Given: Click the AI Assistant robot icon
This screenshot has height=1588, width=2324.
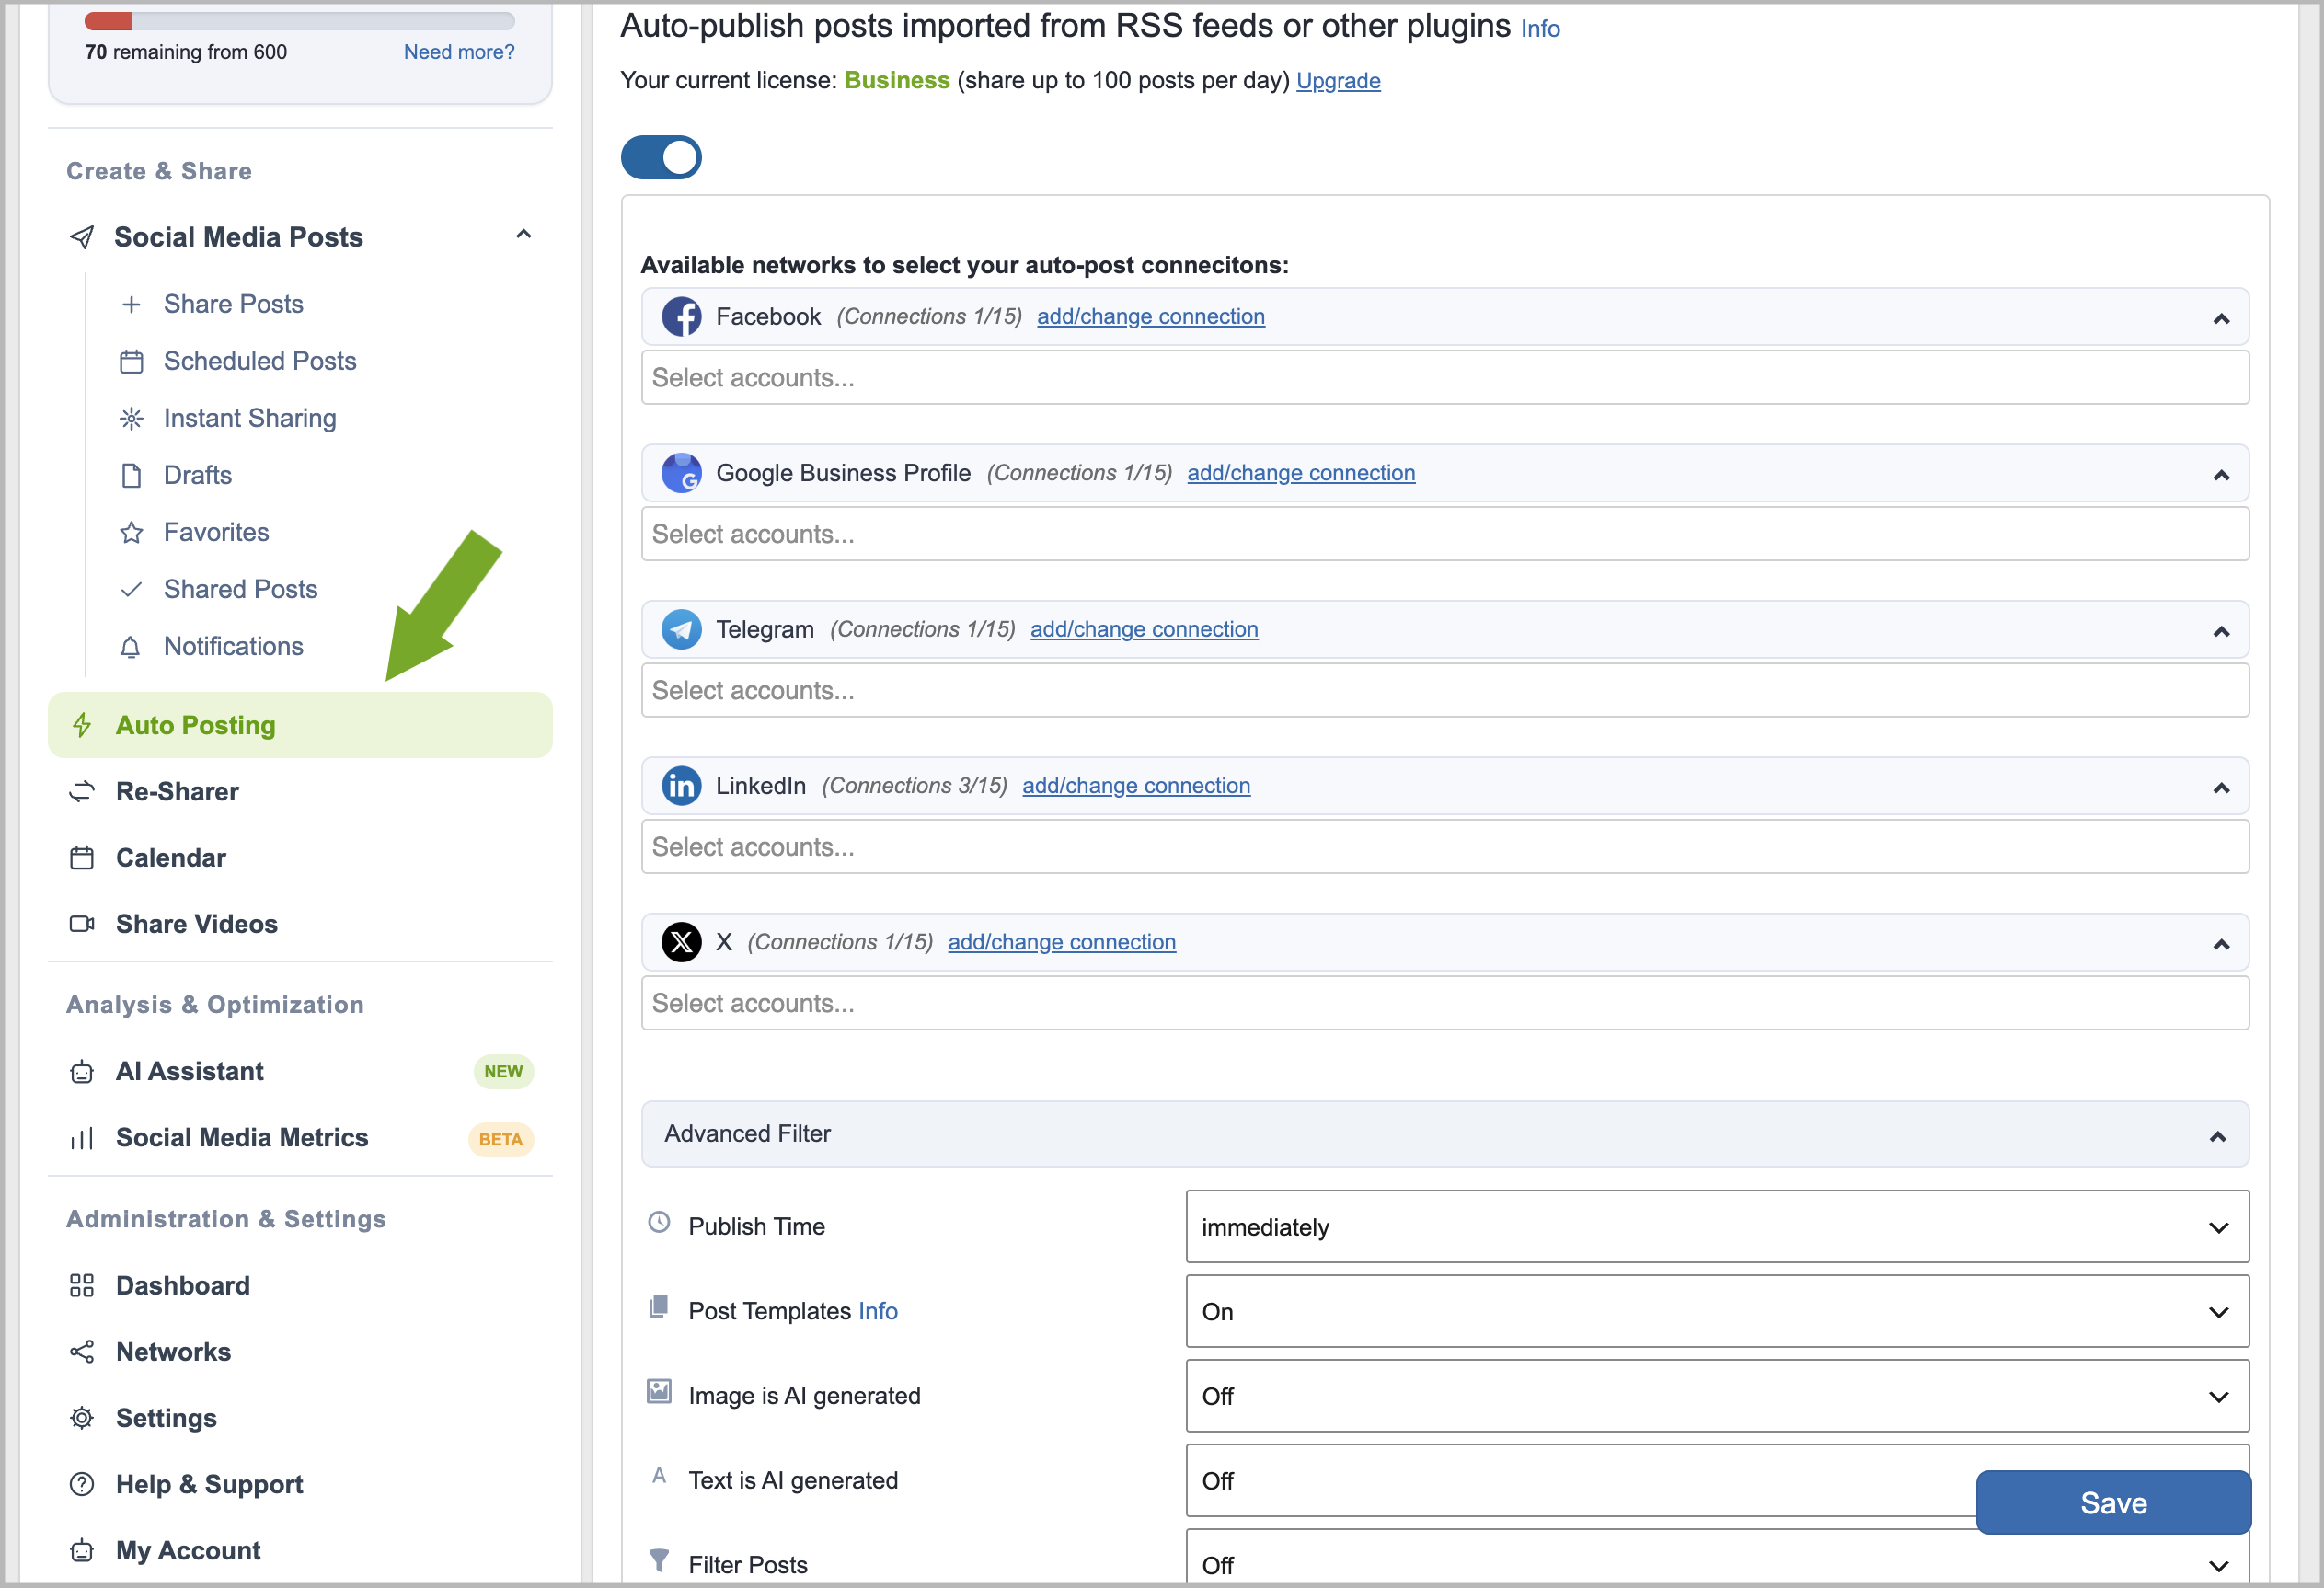Looking at the screenshot, I should pos(82,1072).
